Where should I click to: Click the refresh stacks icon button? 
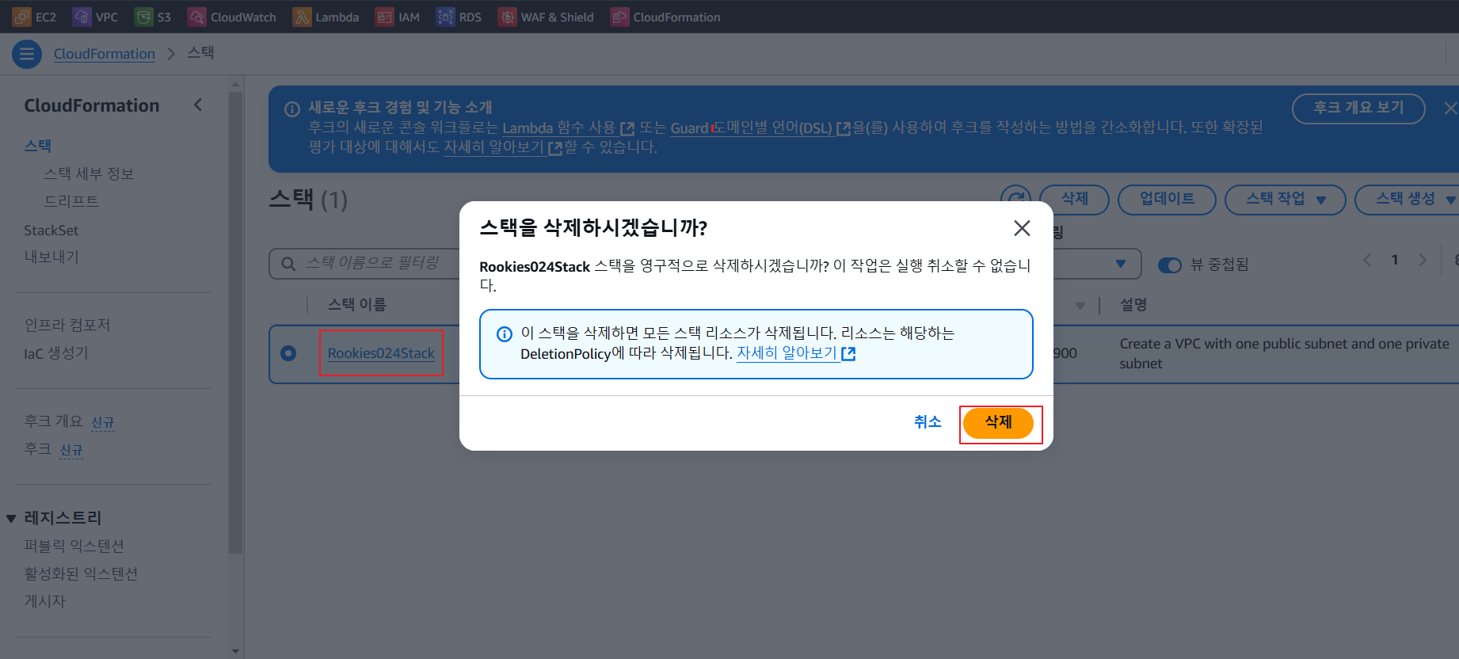coord(1015,199)
